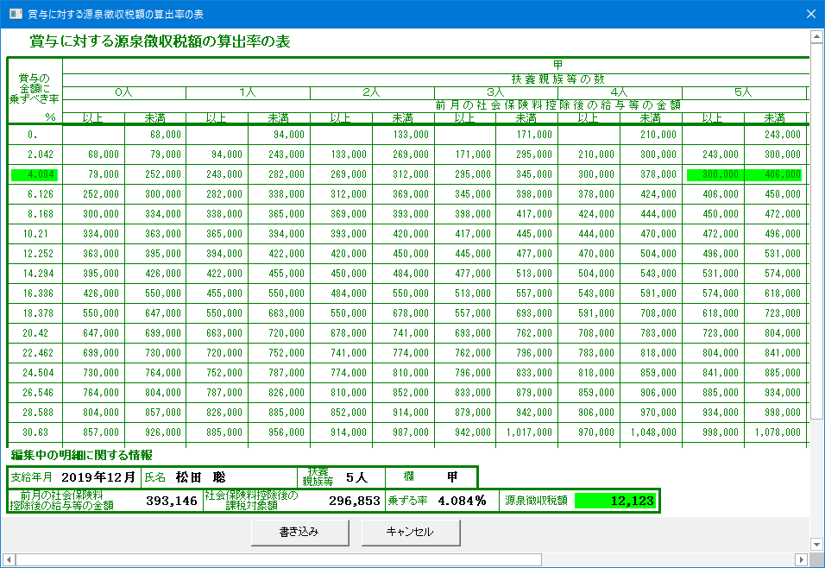Click the 296,853 taxable amount value

[355, 501]
